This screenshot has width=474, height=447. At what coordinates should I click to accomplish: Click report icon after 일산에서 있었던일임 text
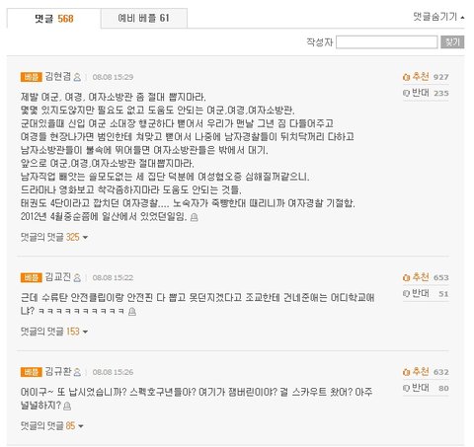coord(195,217)
